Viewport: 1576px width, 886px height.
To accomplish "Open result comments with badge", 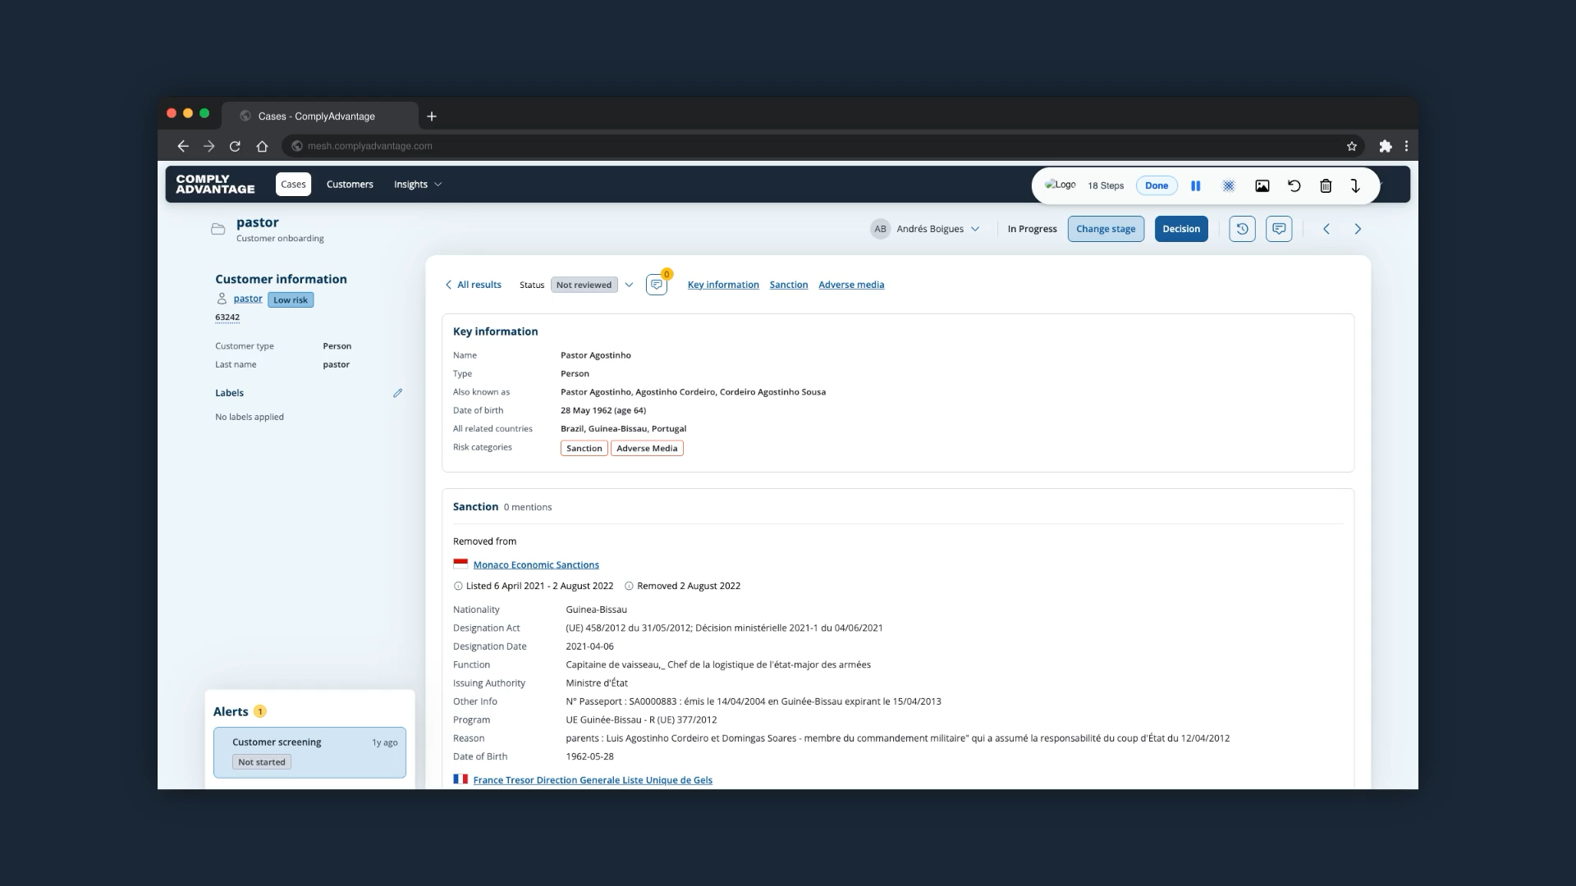I will pyautogui.click(x=657, y=285).
